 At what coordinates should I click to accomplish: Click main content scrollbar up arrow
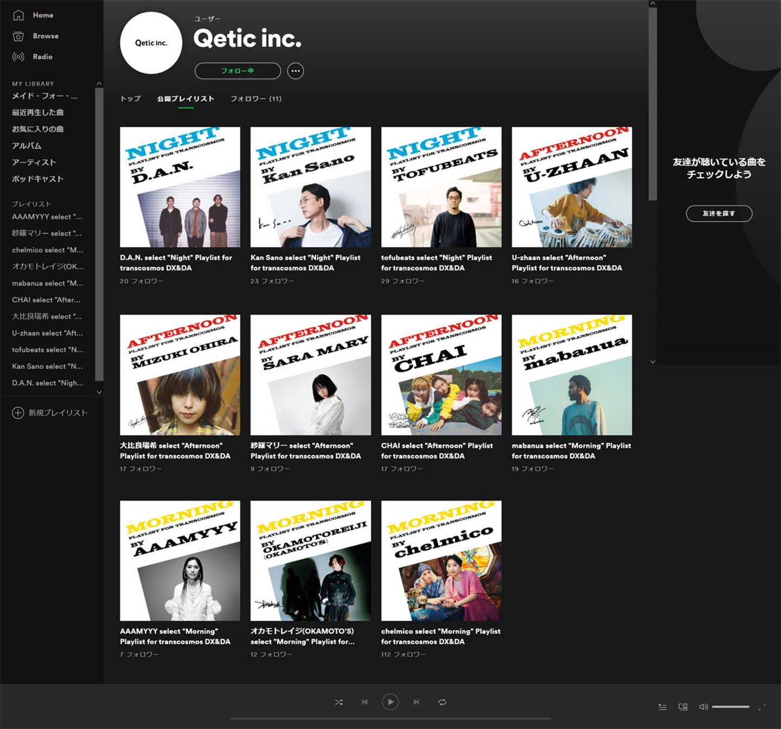coord(652,3)
